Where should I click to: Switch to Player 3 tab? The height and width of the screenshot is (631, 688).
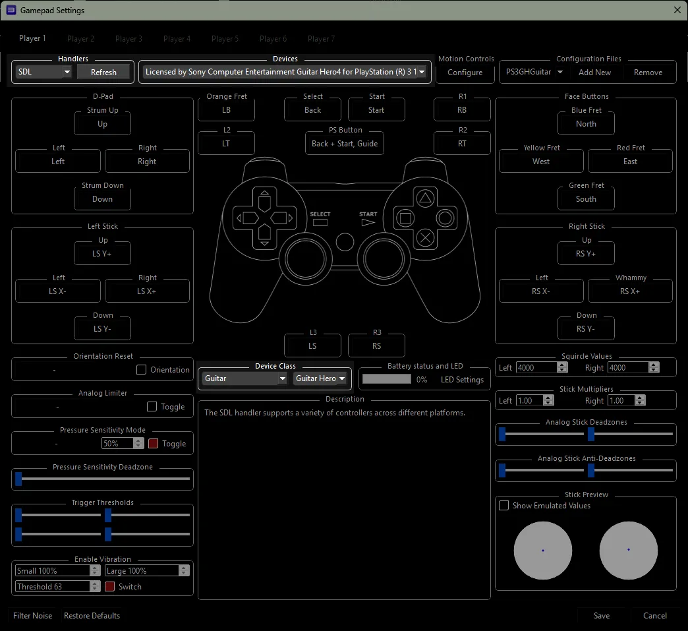[129, 39]
